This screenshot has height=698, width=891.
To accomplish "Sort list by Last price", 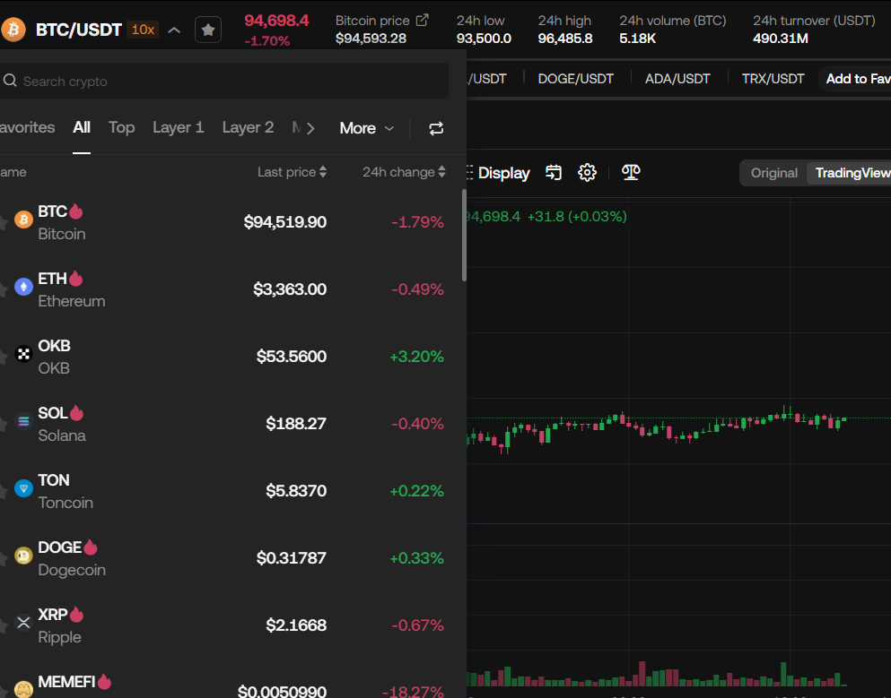I will [x=293, y=172].
